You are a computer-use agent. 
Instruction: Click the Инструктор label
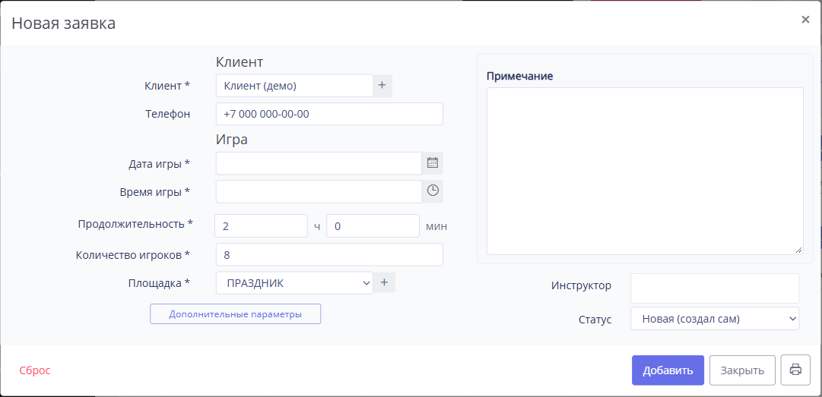click(x=582, y=286)
